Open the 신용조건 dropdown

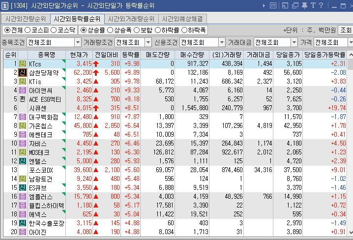[222, 42]
